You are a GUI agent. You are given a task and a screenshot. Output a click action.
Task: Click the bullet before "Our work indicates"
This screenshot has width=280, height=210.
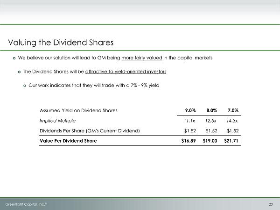point(25,86)
